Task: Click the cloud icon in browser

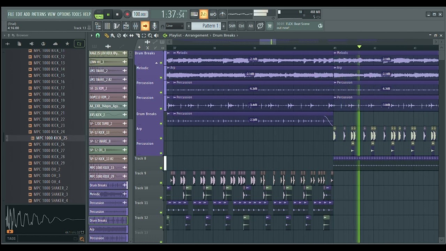Action: (x=55, y=44)
